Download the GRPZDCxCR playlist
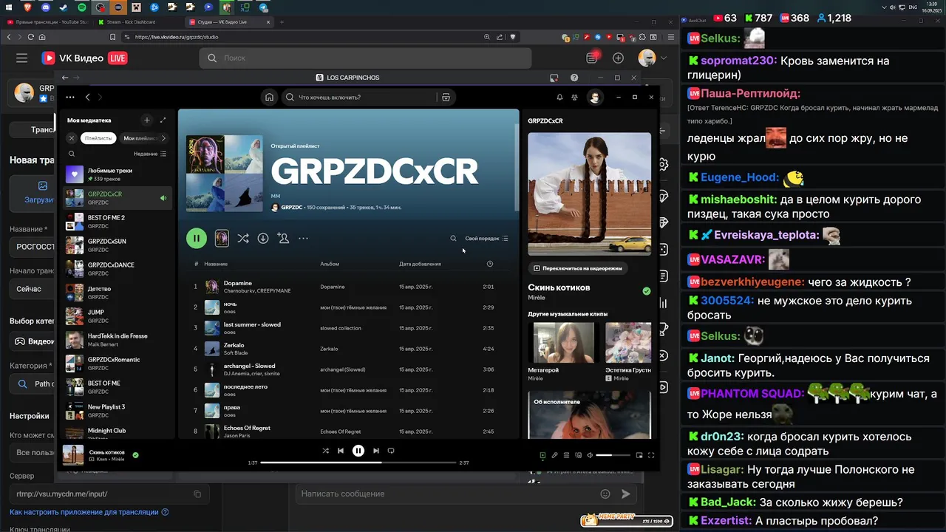946x532 pixels. pos(263,238)
